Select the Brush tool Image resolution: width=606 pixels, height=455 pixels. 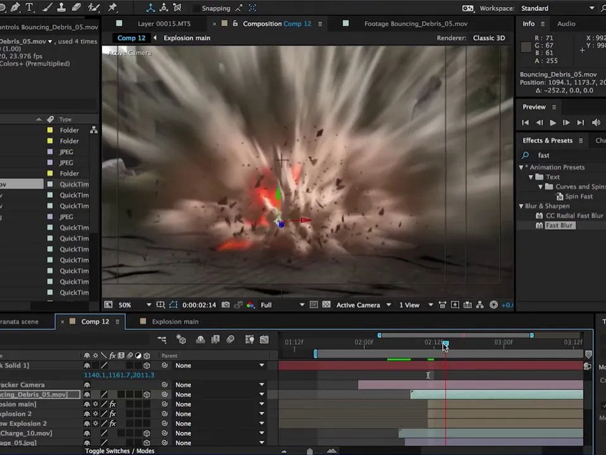[x=47, y=8]
